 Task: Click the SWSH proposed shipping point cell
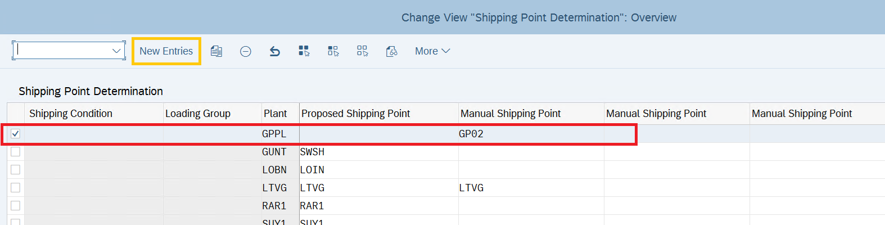click(313, 152)
